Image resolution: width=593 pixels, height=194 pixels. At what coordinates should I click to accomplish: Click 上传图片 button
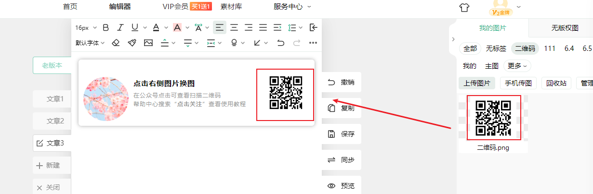[477, 83]
